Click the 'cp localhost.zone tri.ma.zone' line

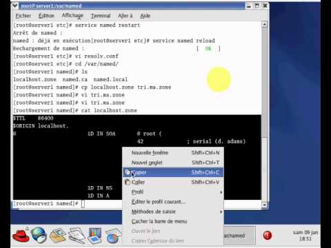(92, 87)
